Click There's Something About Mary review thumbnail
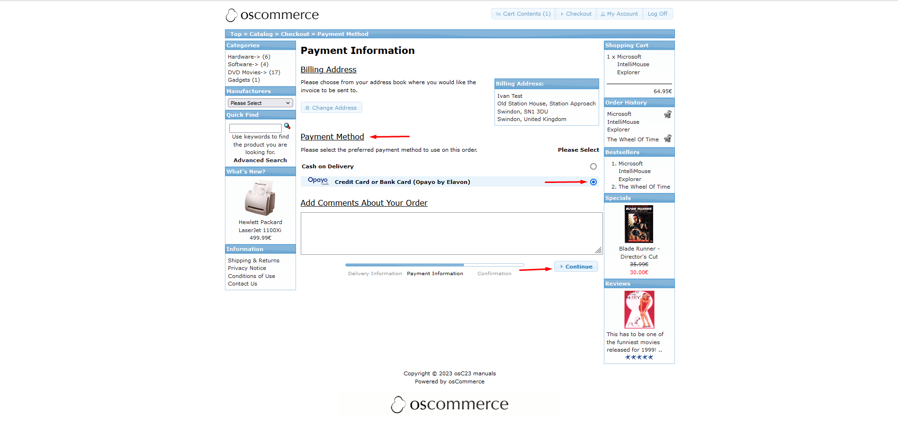Image resolution: width=898 pixels, height=442 pixels. pos(639,310)
